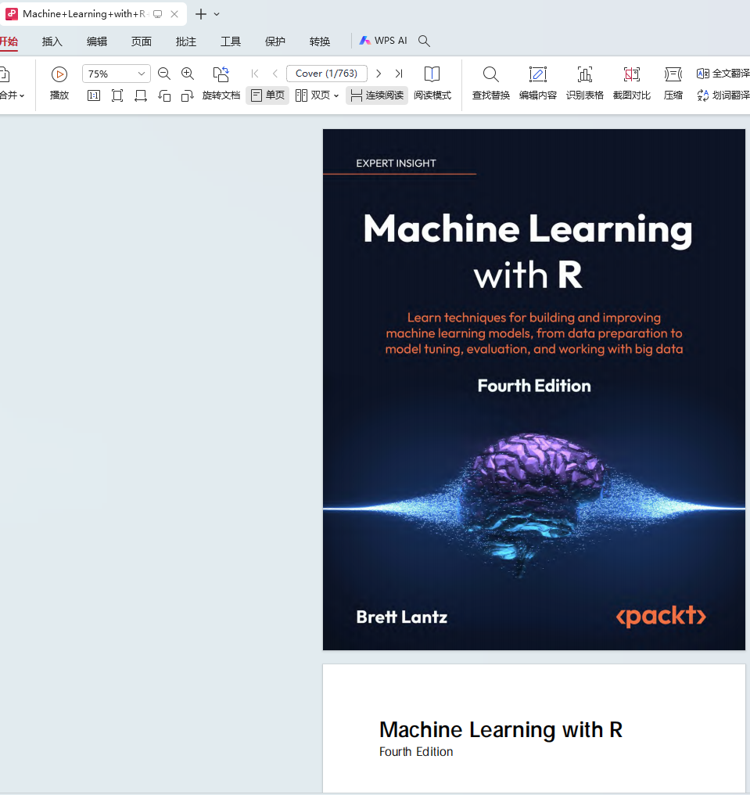Click the Rotate Document (旋转文档) icon
Screen dimensions: 750x795
[221, 74]
